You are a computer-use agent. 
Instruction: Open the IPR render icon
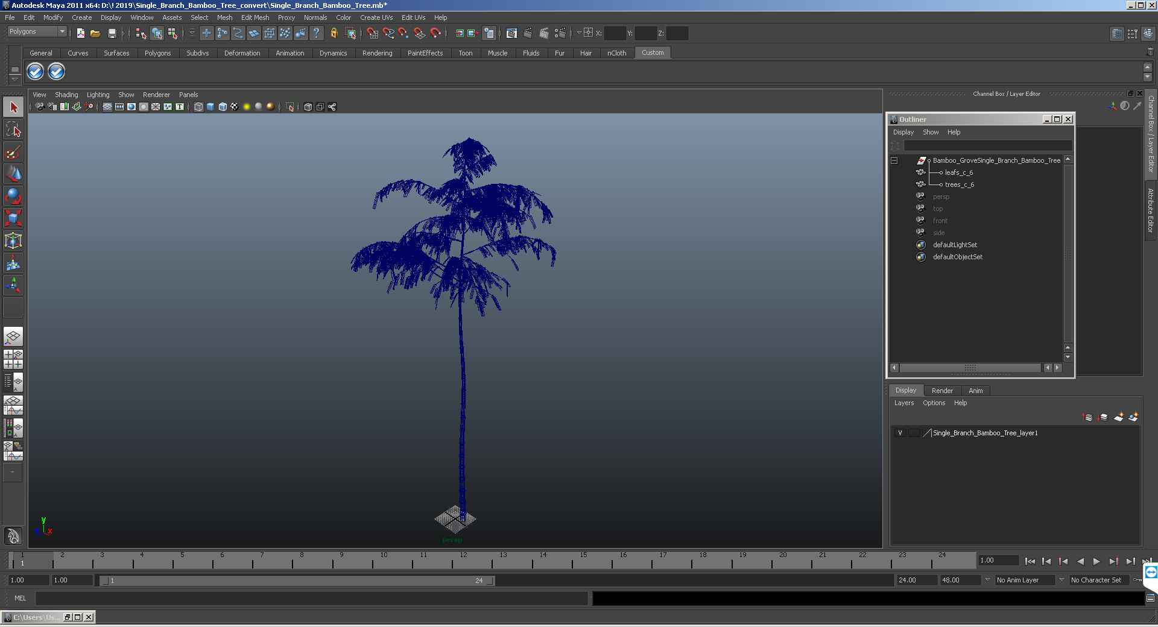[x=544, y=33]
